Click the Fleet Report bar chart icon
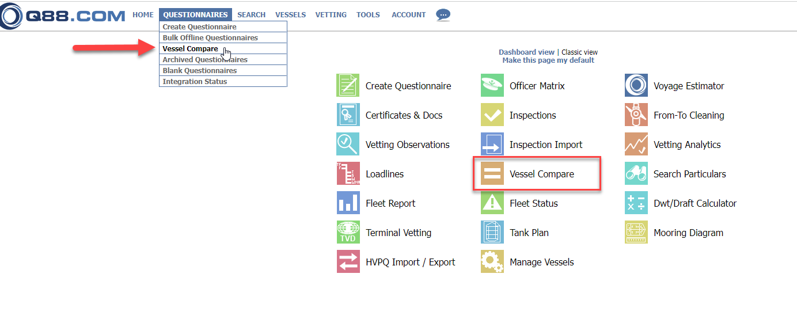Image resolution: width=797 pixels, height=323 pixels. (348, 203)
